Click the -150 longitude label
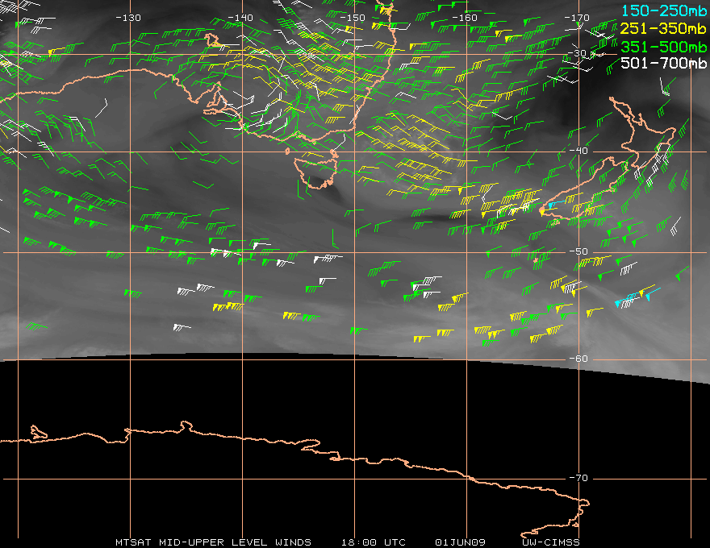Screen dimensions: 710x548 click(x=353, y=18)
